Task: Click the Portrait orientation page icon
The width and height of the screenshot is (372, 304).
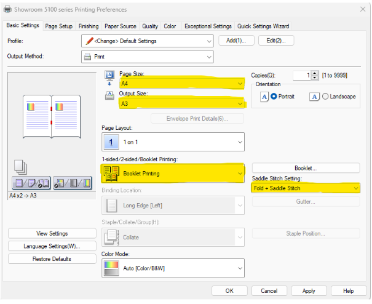Action: tap(264, 97)
